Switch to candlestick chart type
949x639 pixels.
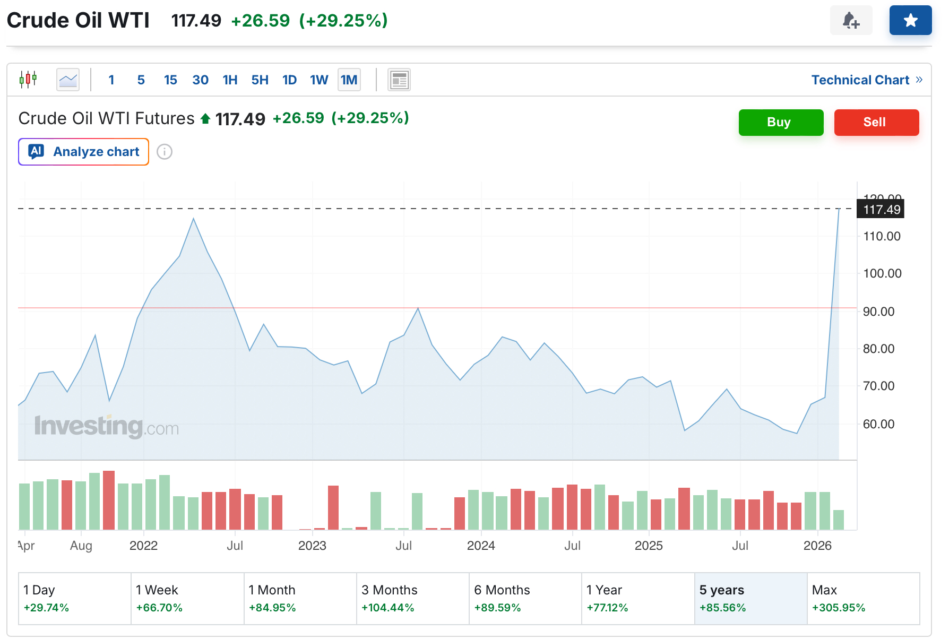[28, 80]
